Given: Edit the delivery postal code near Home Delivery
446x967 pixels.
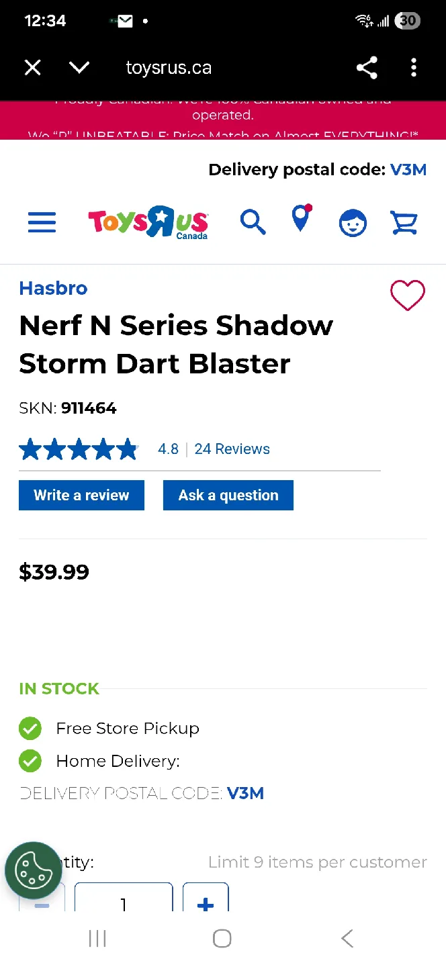Looking at the screenshot, I should pyautogui.click(x=245, y=793).
